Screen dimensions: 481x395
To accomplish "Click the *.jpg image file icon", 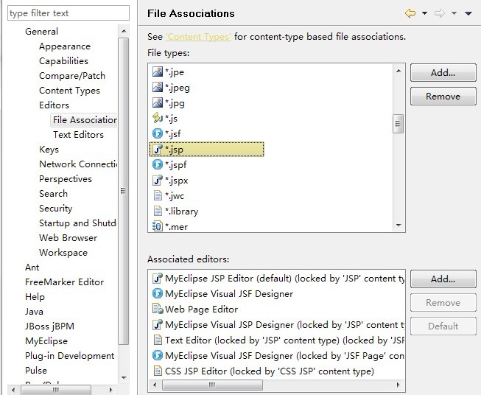I will 158,103.
